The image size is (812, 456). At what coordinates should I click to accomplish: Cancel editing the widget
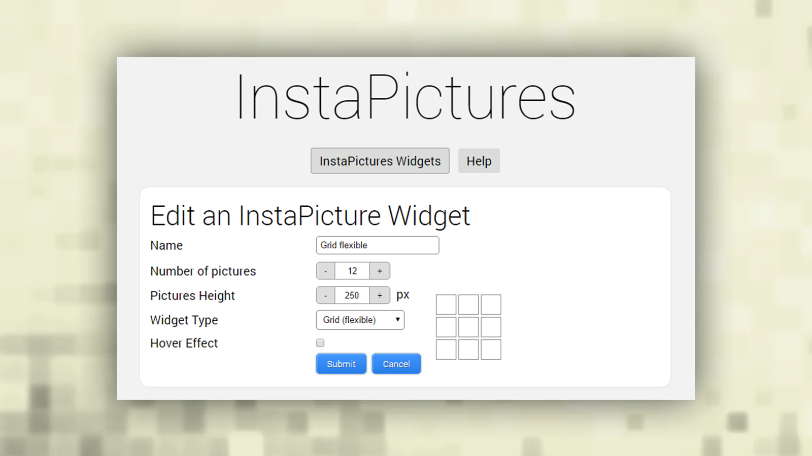click(396, 364)
